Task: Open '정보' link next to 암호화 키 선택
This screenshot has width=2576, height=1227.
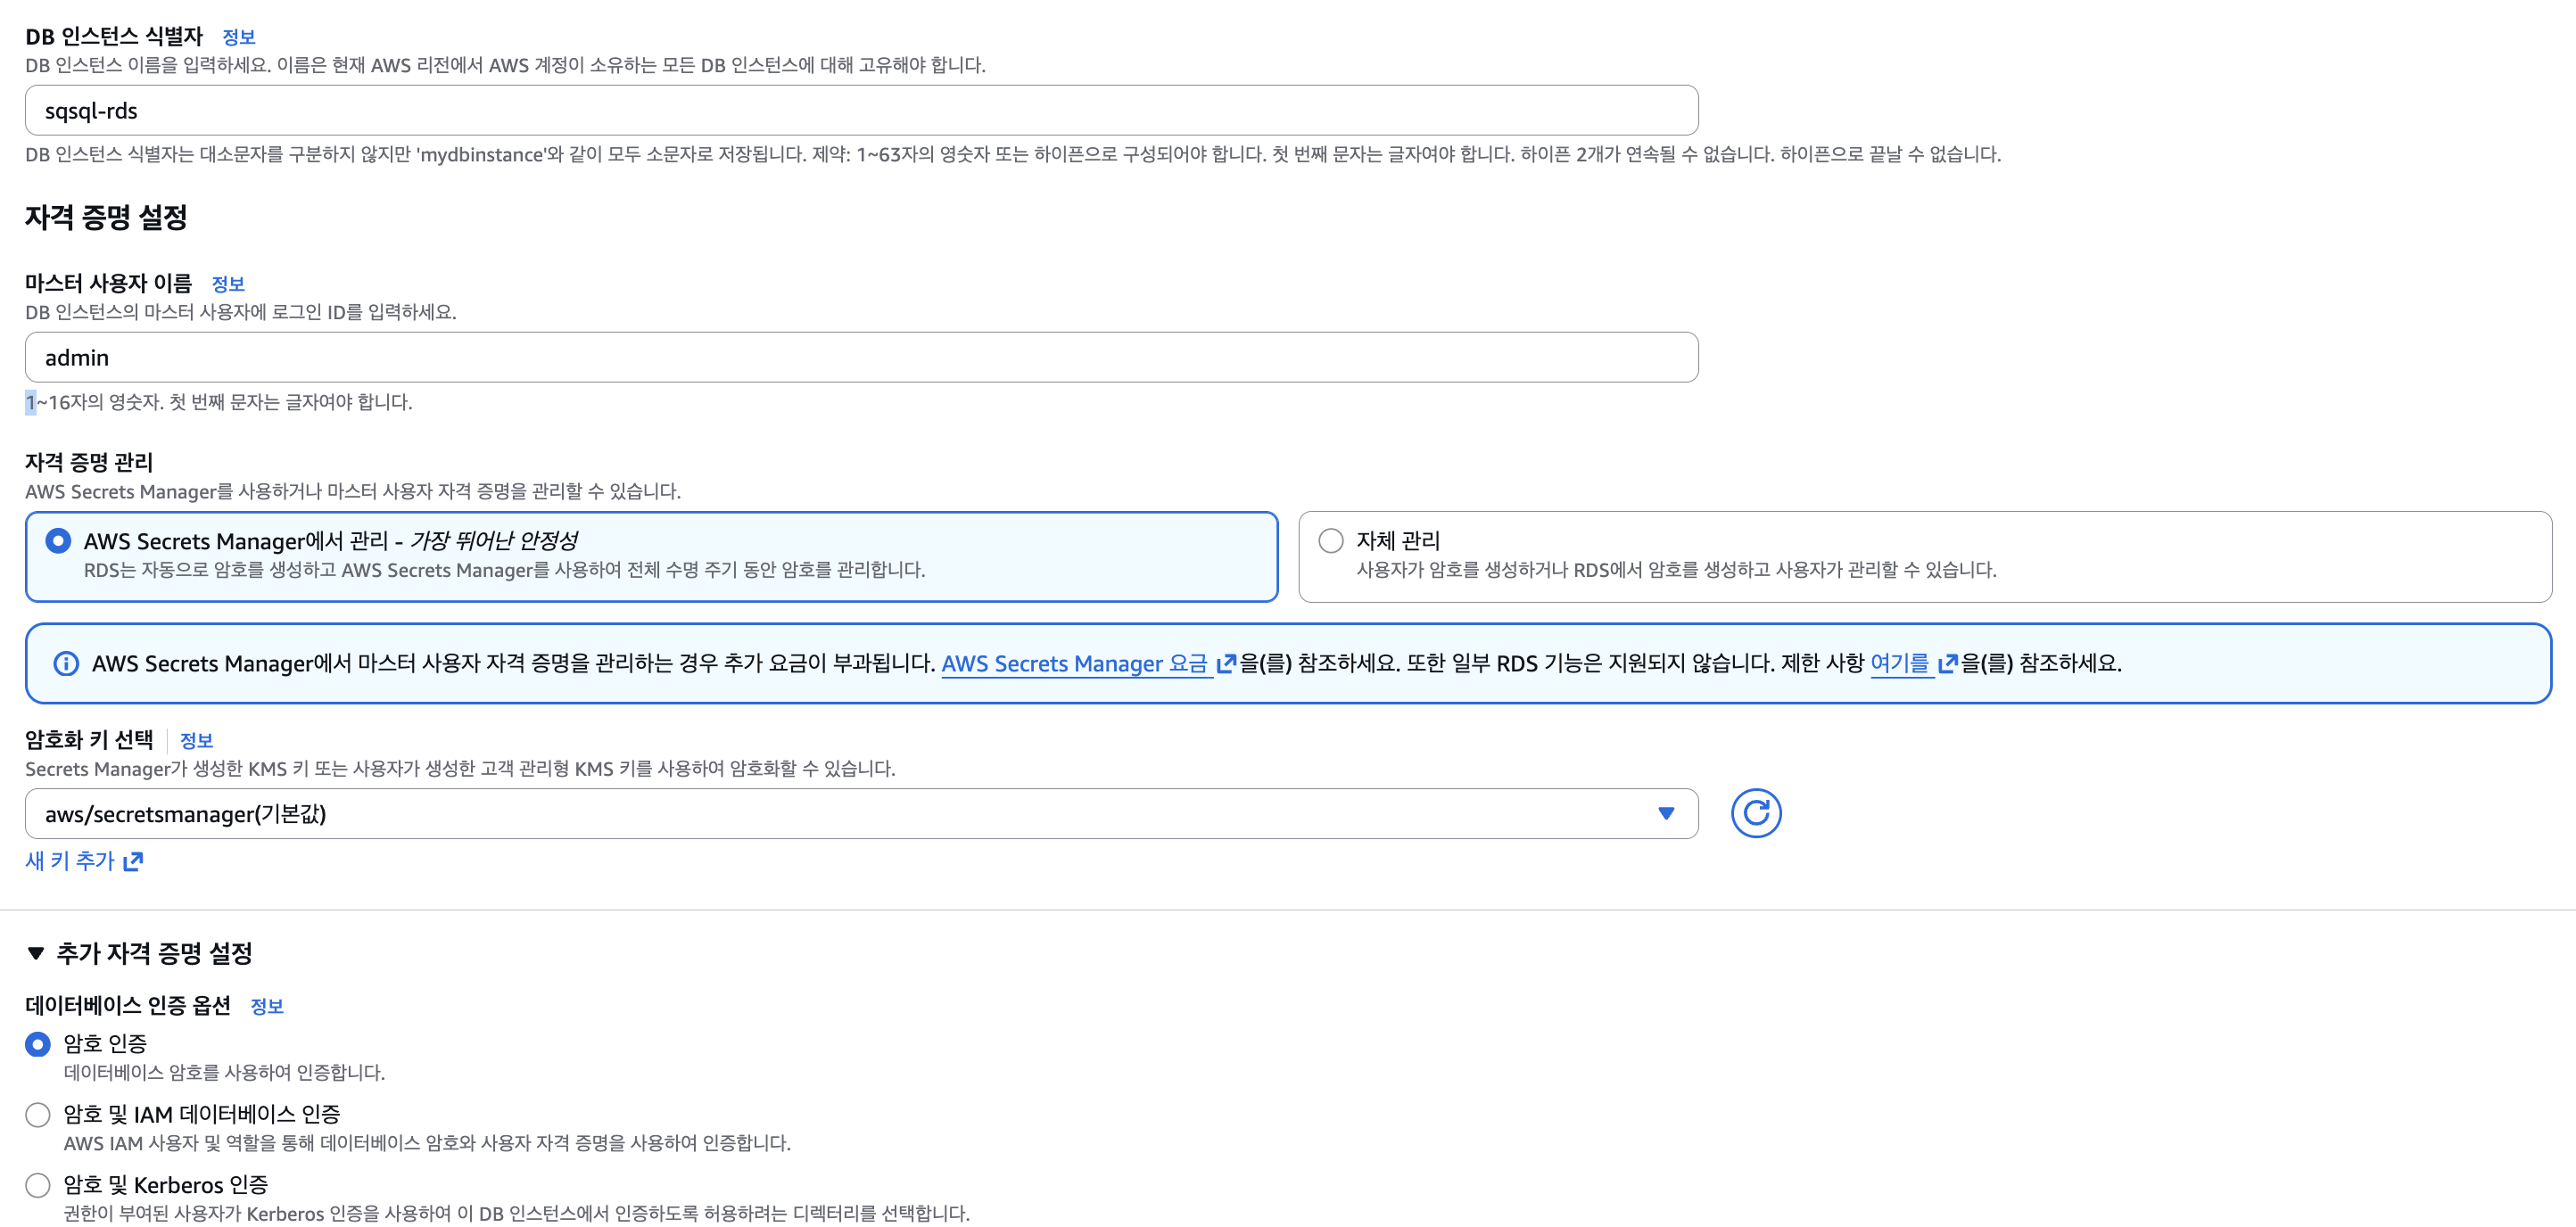Action: click(x=196, y=740)
